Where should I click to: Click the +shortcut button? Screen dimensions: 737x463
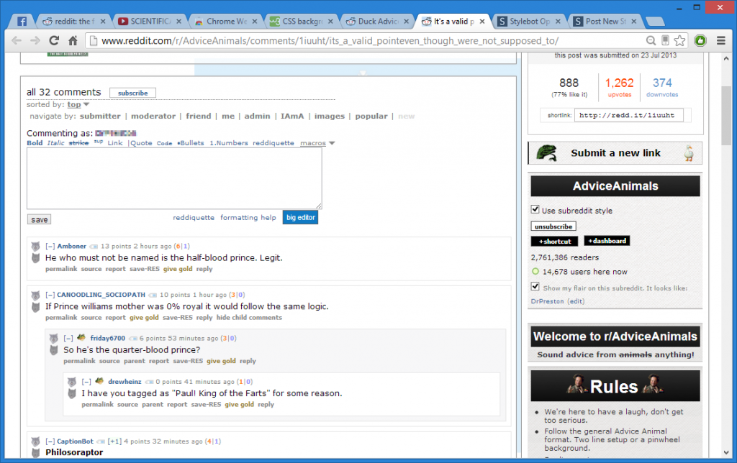click(555, 242)
